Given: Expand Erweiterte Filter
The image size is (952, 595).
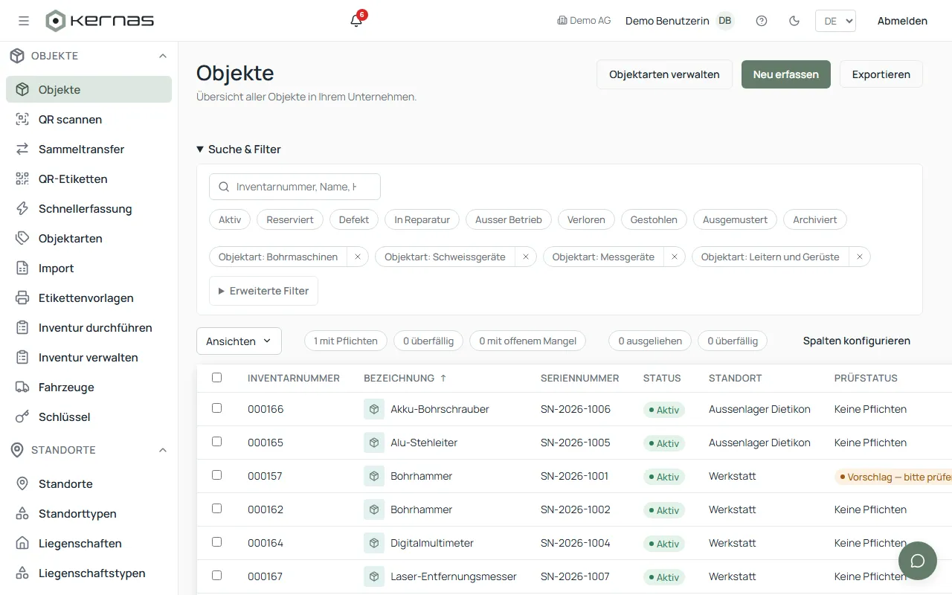Looking at the screenshot, I should point(263,291).
